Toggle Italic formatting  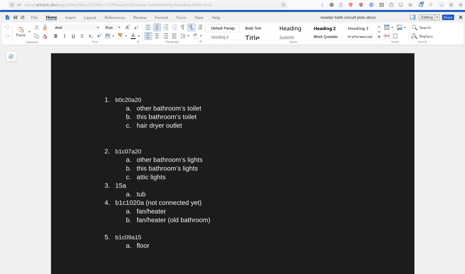tap(64, 36)
